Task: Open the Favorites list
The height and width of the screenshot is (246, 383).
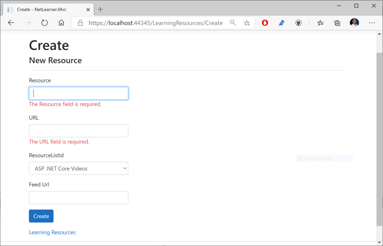Action: point(320,23)
